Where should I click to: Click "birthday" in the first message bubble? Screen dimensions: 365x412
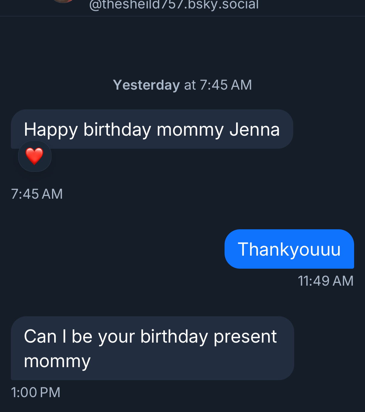(117, 129)
